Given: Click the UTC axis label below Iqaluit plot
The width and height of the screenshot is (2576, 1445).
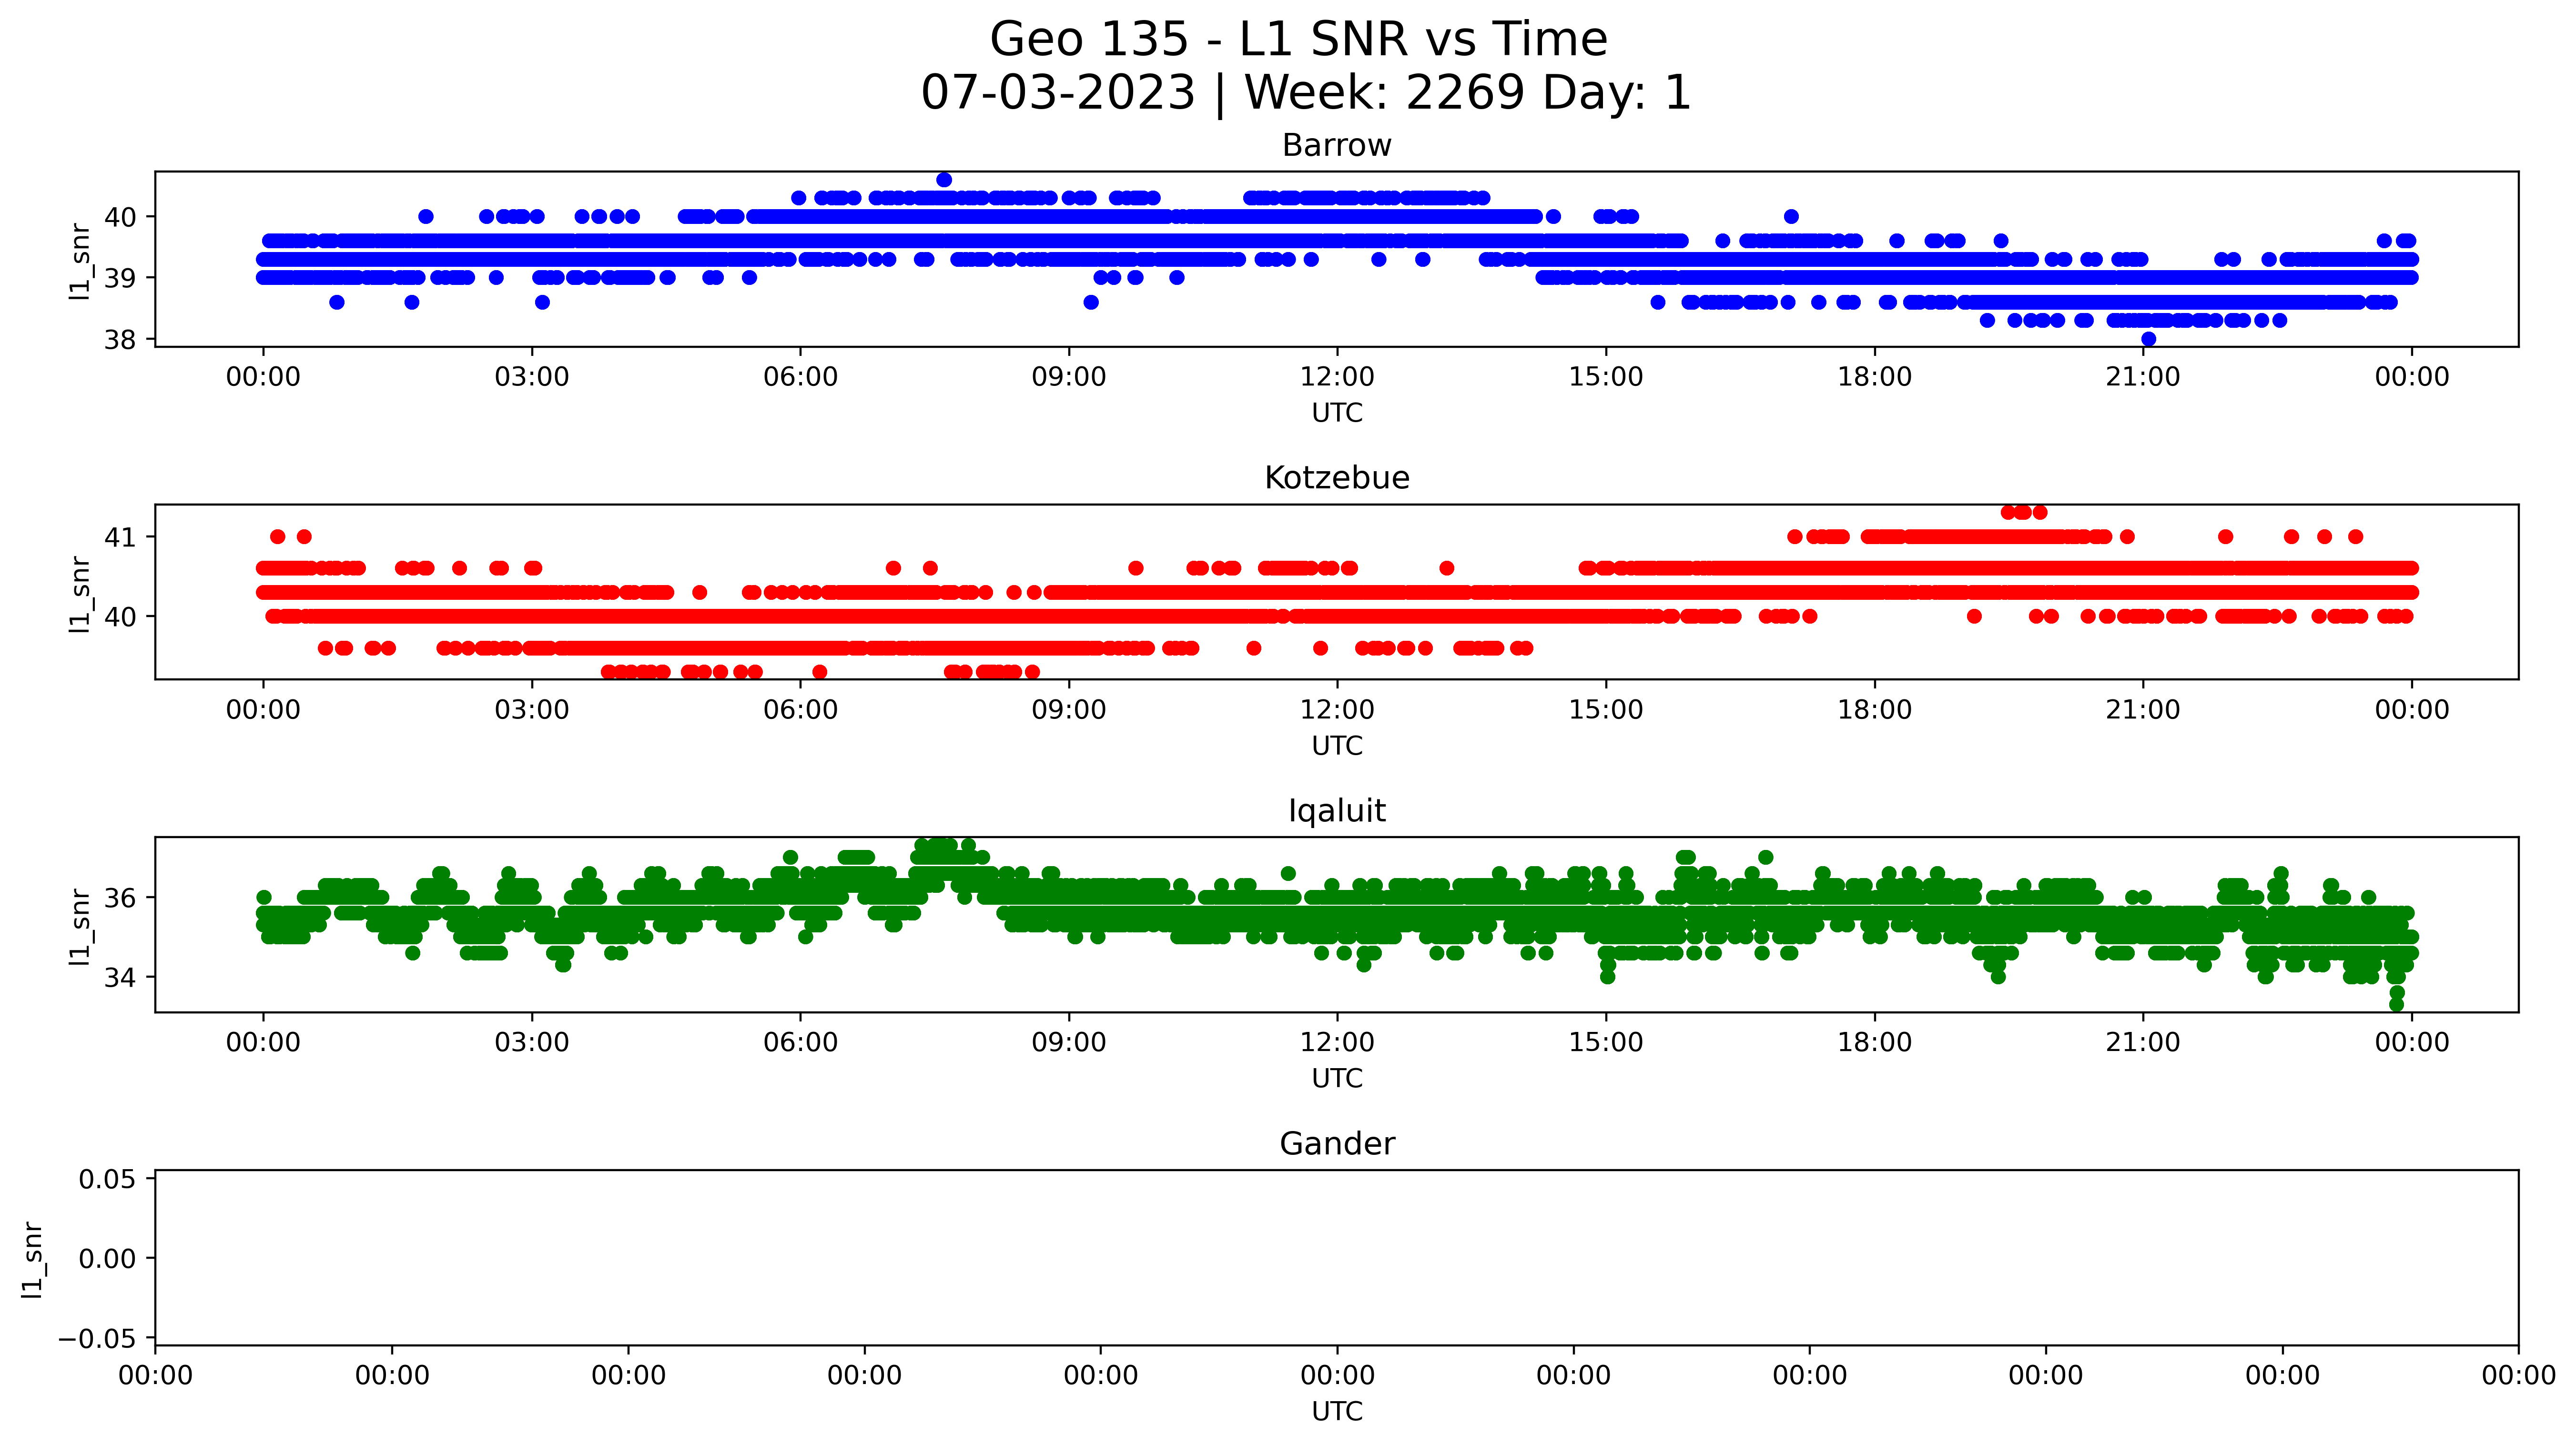Looking at the screenshot, I should 1336,1078.
